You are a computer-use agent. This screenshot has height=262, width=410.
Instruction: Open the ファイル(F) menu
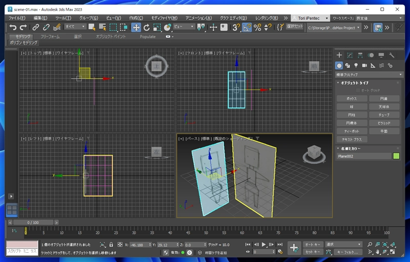17,18
